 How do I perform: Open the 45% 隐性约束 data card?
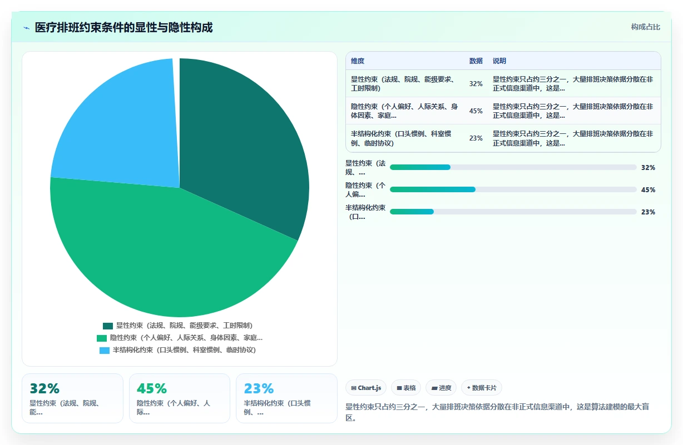click(x=180, y=398)
